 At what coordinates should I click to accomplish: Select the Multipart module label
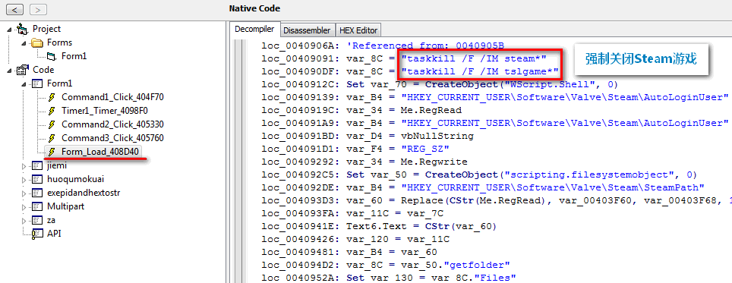(x=65, y=206)
